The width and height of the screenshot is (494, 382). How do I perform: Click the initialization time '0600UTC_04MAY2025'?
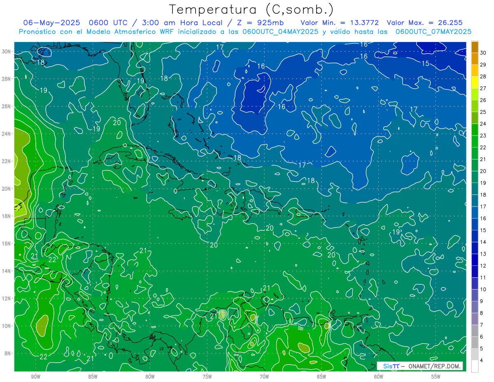[282, 31]
